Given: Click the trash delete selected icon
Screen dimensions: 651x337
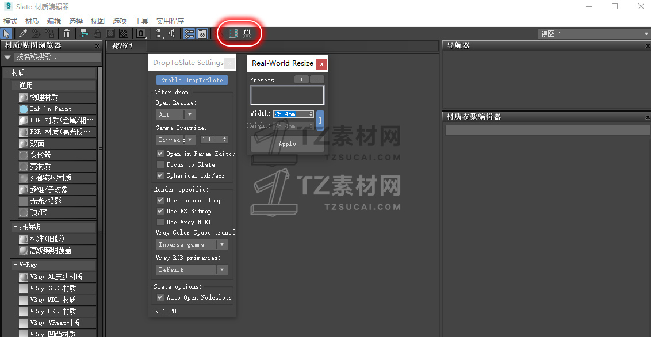Looking at the screenshot, I should coord(67,33).
